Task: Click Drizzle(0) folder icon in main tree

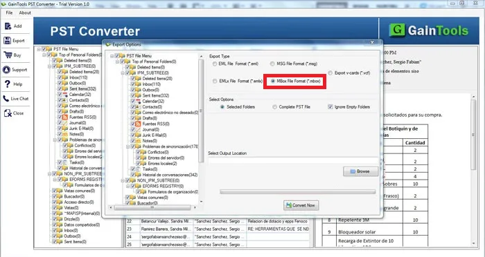Action: click(60, 219)
